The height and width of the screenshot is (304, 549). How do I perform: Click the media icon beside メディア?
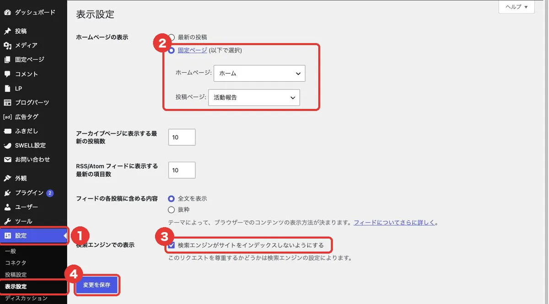tap(7, 45)
